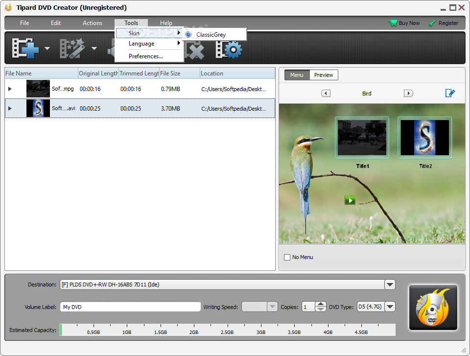The image size is (470, 356).
Task: Go to next menu template arrow
Action: point(408,93)
